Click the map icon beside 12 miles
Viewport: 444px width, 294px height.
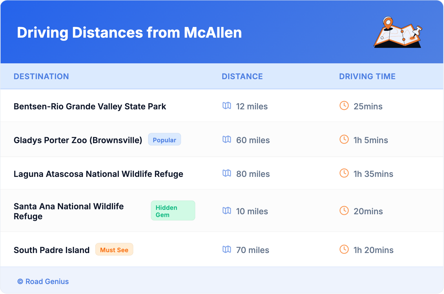tap(227, 106)
